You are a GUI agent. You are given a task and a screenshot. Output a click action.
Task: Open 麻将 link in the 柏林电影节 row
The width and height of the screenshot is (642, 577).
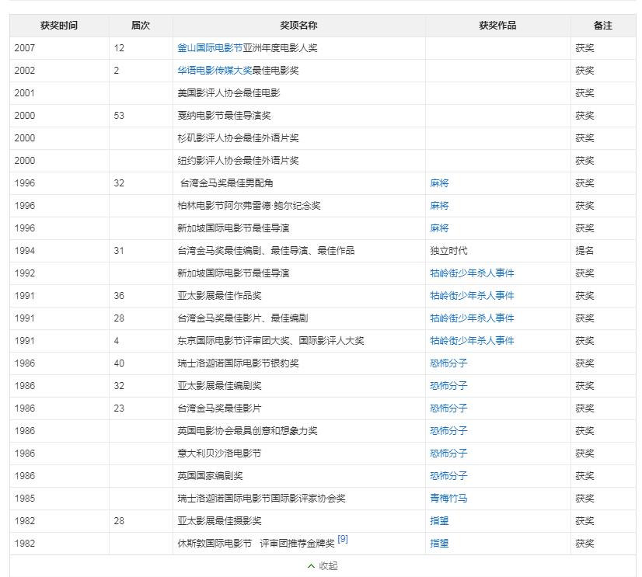[x=440, y=206]
